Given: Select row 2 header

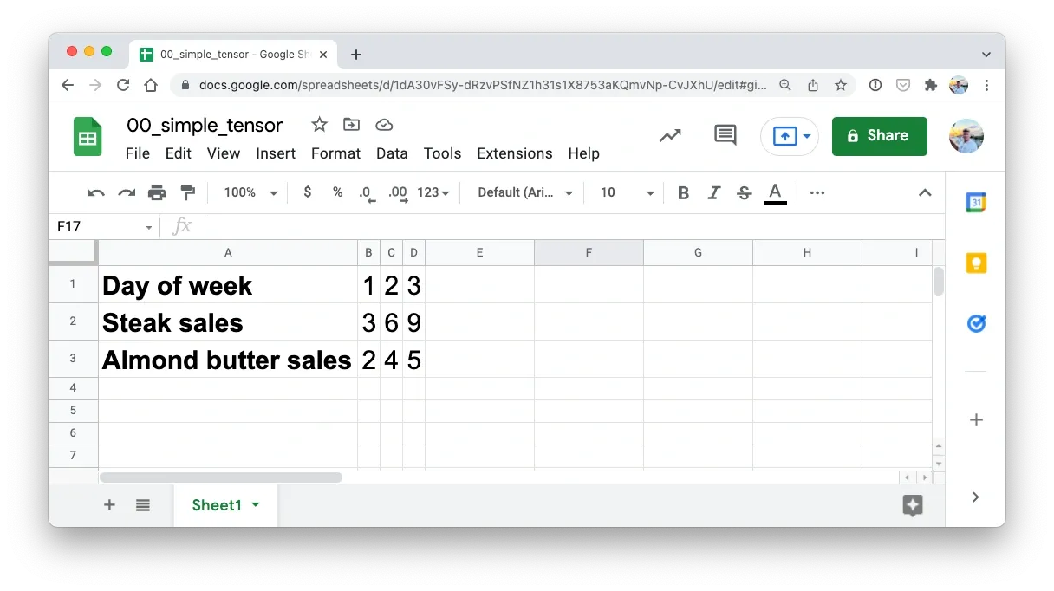Looking at the screenshot, I should click(x=73, y=321).
